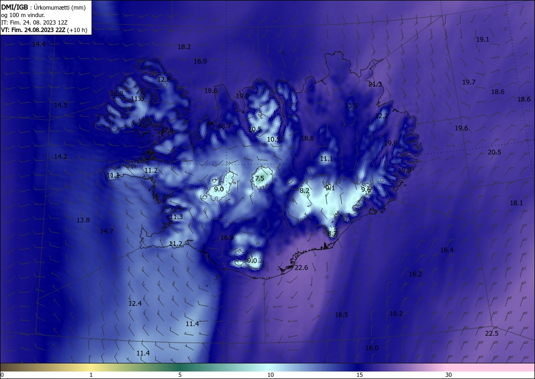Screen dimensions: 535x379
Task: Select the 'VT: Fim. 24.08.2023 22Z' valid time line
Action: pyautogui.click(x=33, y=30)
